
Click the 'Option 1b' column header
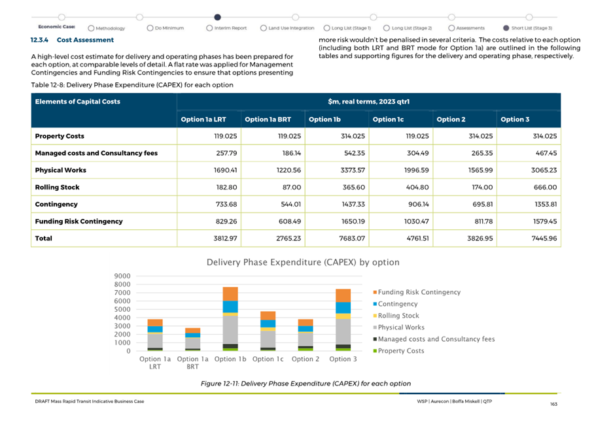[324, 120]
